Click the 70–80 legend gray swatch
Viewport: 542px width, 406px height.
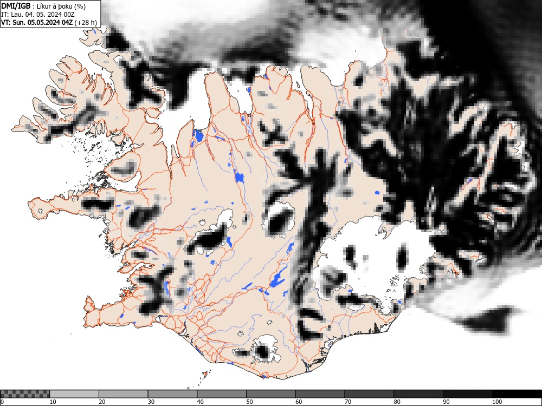tap(369, 394)
